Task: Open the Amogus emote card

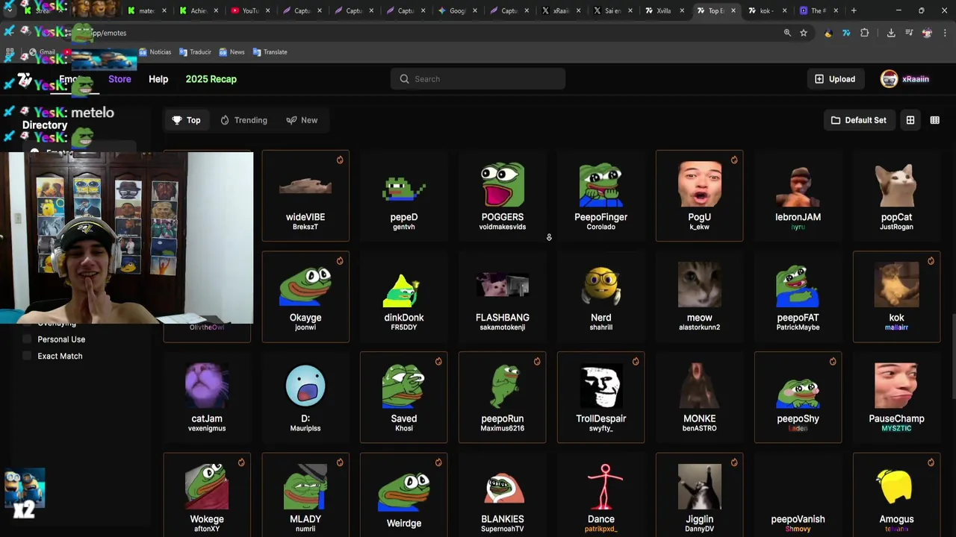Action: [x=897, y=495]
